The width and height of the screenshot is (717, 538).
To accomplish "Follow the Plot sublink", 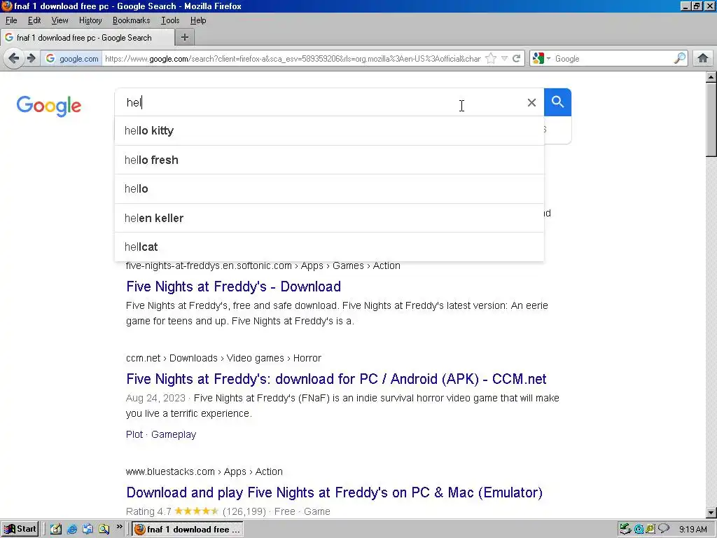I will pos(134,434).
